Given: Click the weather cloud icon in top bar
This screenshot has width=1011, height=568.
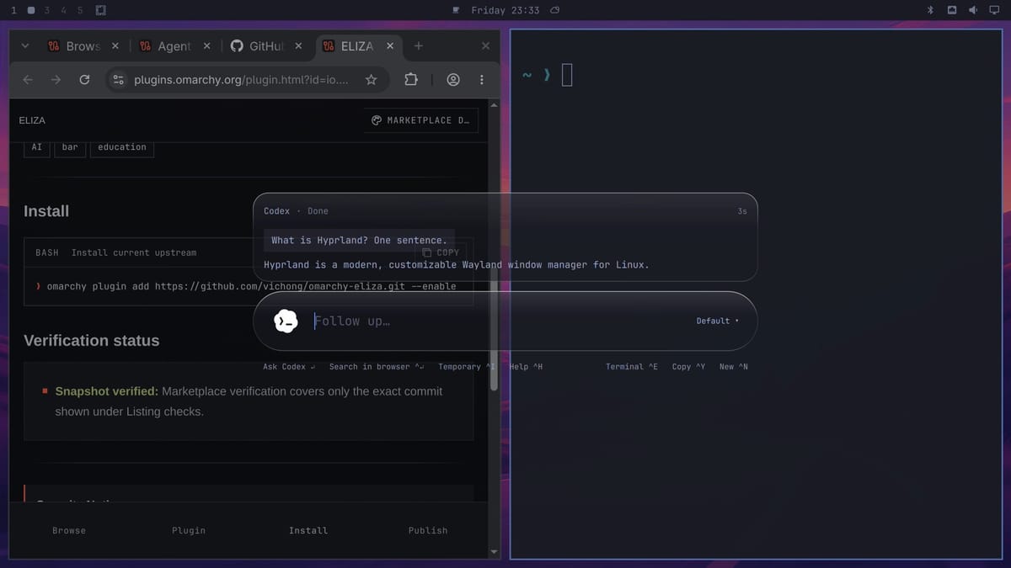Looking at the screenshot, I should click(x=554, y=10).
